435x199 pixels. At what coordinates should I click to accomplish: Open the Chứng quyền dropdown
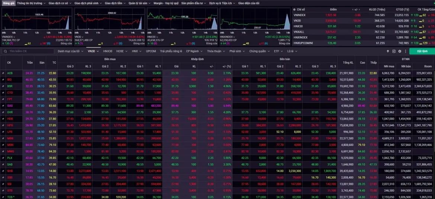259,51
